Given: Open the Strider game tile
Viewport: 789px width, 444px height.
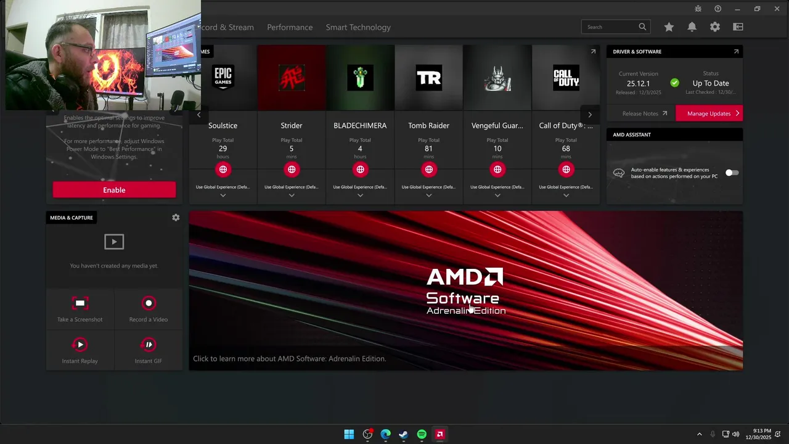Looking at the screenshot, I should (292, 78).
